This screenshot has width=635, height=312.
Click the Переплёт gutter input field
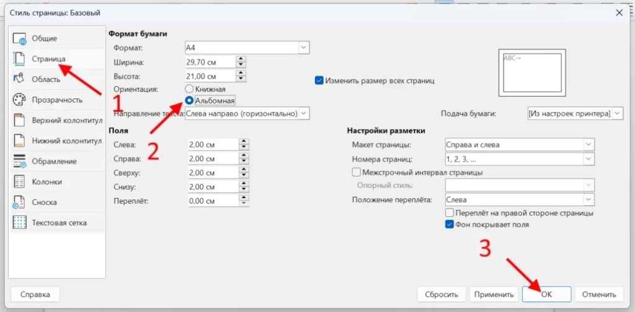coord(213,201)
